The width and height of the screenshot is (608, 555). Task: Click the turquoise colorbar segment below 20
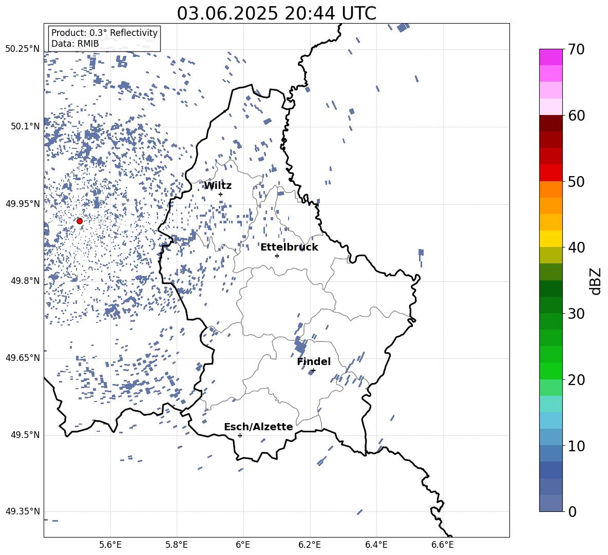tap(550, 404)
